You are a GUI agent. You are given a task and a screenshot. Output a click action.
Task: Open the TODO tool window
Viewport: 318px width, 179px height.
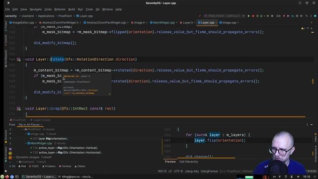[34, 167]
